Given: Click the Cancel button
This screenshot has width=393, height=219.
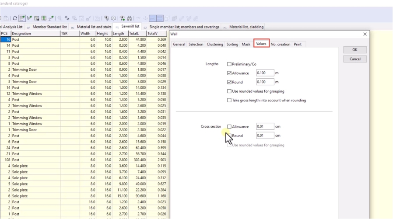Looking at the screenshot, I should coord(355,59).
